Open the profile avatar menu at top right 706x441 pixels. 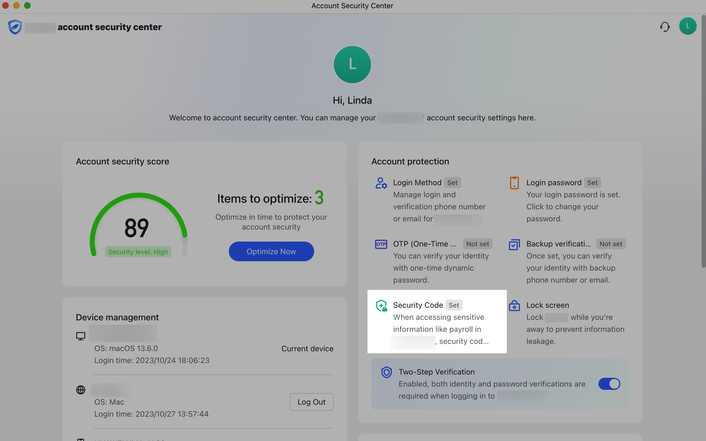(688, 26)
